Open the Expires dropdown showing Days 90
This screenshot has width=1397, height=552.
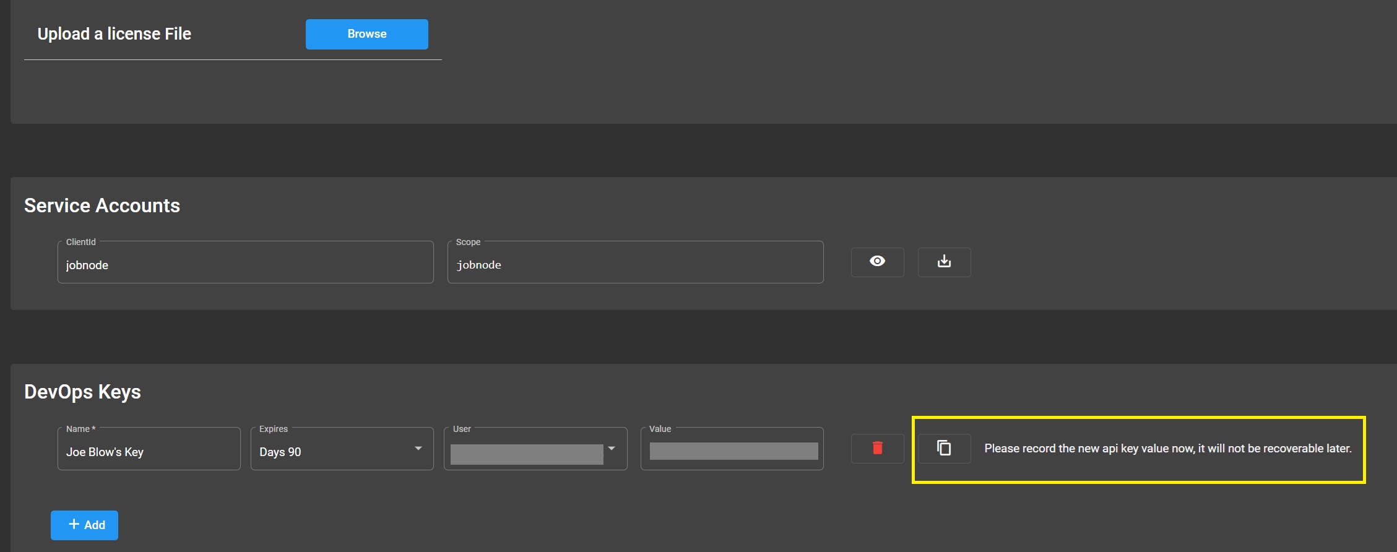point(334,451)
